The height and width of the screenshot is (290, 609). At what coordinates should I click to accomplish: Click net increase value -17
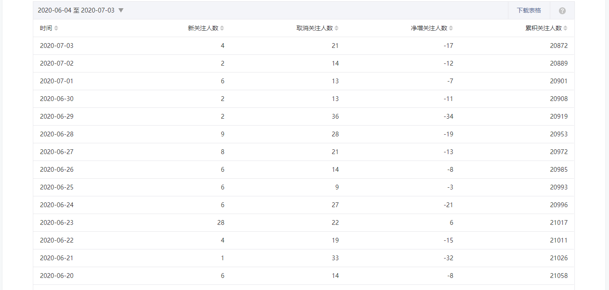coord(448,46)
